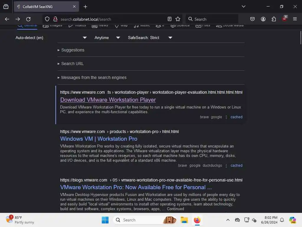This screenshot has height=227, width=302.
Task: Click the browser toolbar Search box
Action: point(212,19)
